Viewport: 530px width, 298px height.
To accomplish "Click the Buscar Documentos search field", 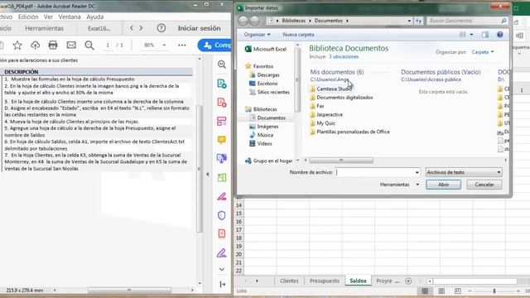I will coord(467,21).
